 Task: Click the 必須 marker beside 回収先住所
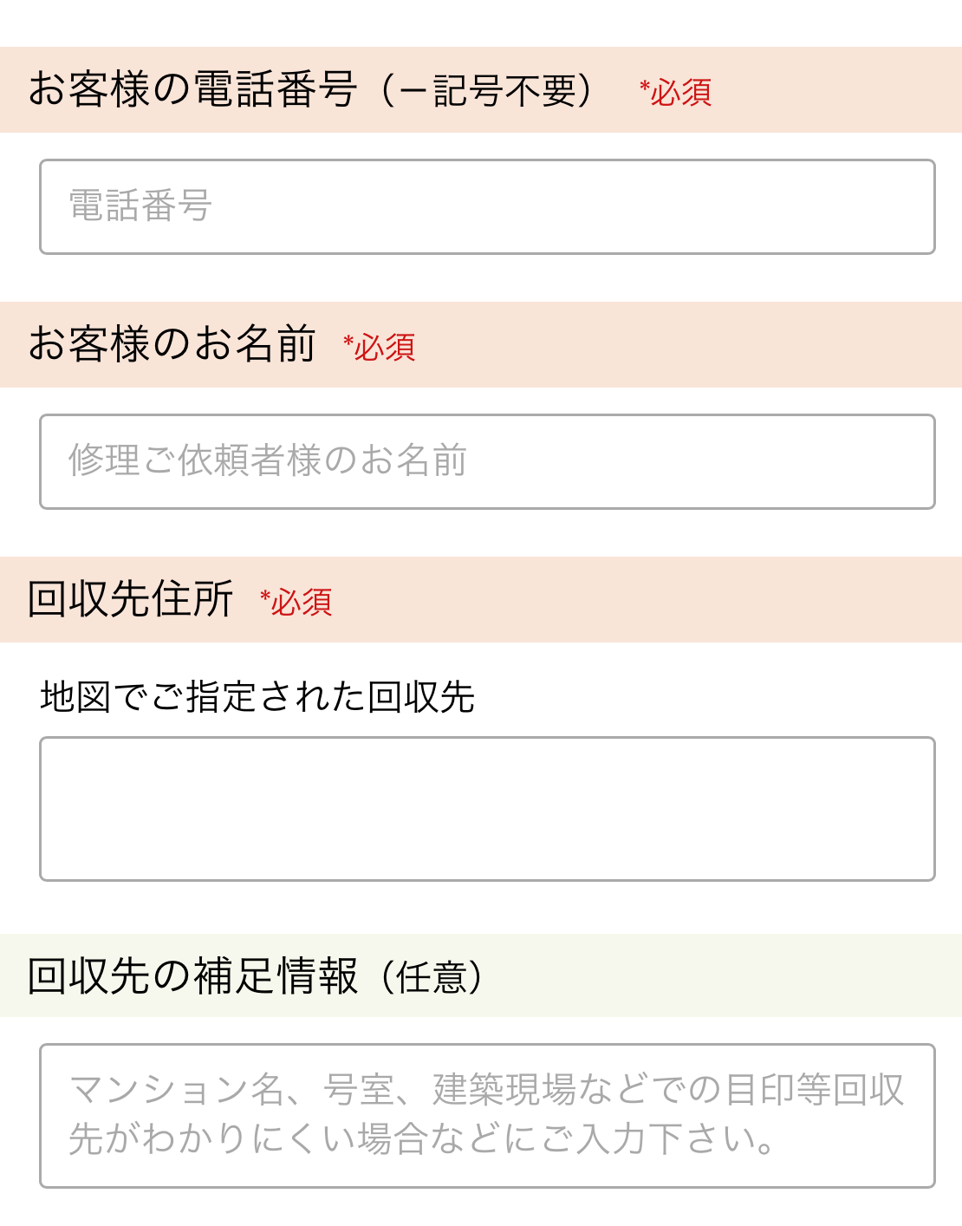[296, 602]
